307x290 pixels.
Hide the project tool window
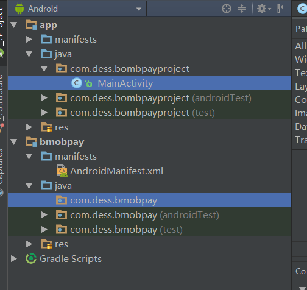281,9
